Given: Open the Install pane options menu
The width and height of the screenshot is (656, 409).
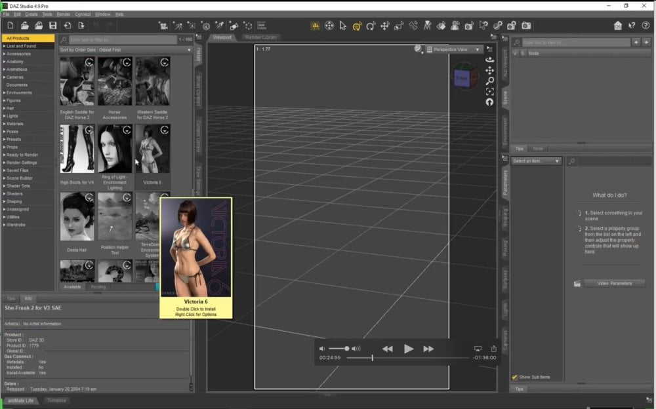Looking at the screenshot, I should (x=199, y=37).
